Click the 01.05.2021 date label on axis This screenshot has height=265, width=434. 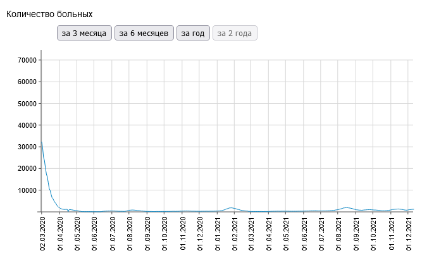click(287, 234)
